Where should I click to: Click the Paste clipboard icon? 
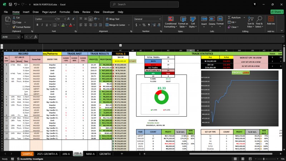[8, 19]
